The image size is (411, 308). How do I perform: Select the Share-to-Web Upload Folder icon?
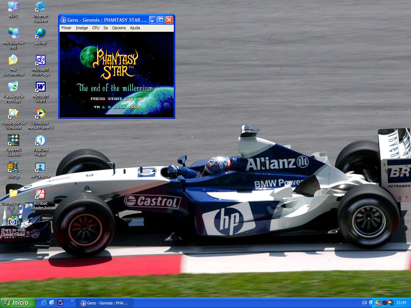pyautogui.click(x=13, y=226)
